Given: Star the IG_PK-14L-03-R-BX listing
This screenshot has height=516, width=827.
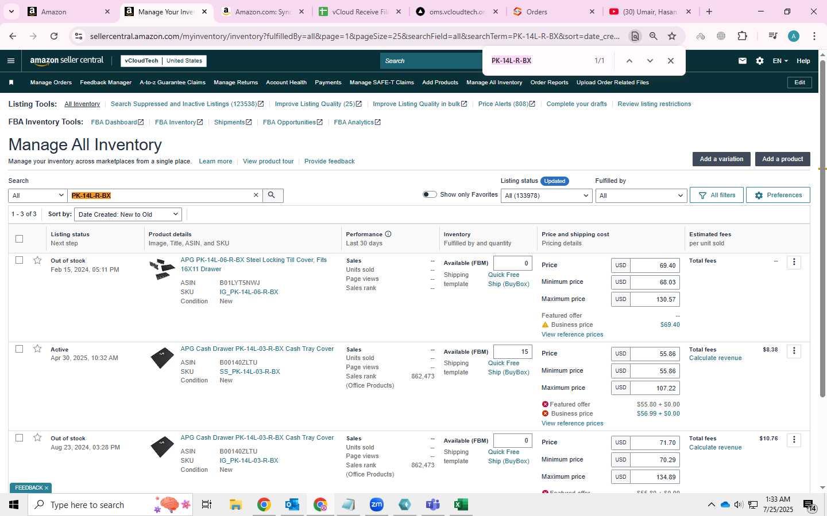Looking at the screenshot, I should point(37,437).
